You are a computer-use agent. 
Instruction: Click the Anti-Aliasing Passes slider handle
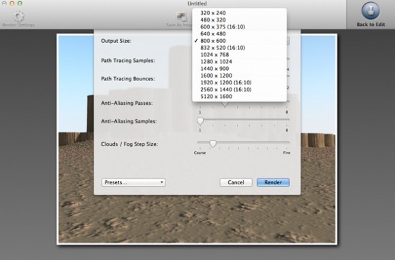point(225,103)
